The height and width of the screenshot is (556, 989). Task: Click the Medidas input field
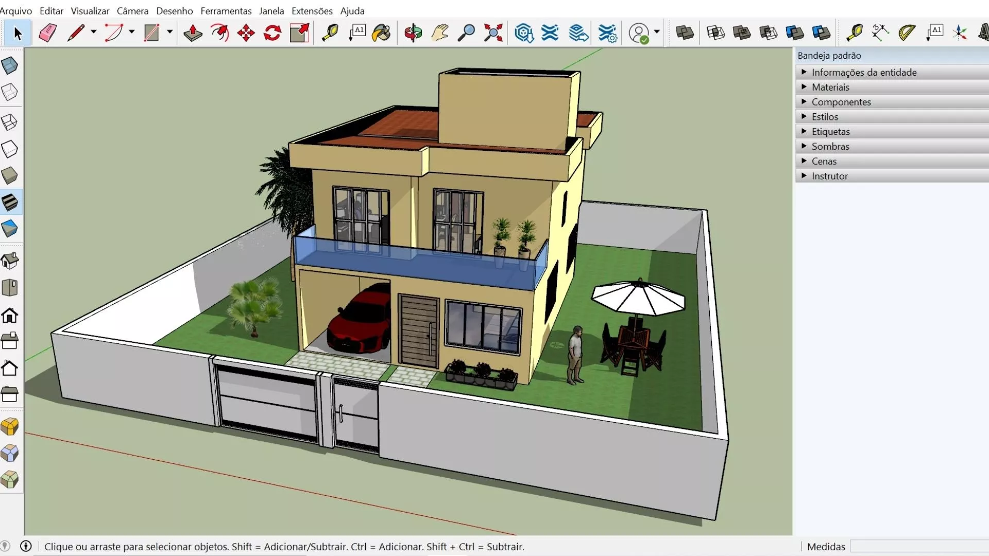click(x=919, y=546)
